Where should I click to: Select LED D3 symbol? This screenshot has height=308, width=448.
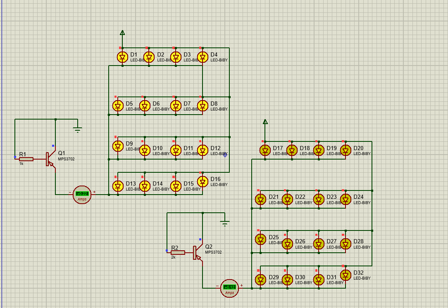click(176, 57)
